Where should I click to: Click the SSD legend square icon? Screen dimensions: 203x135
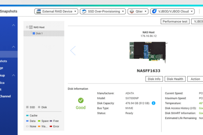(27, 107)
